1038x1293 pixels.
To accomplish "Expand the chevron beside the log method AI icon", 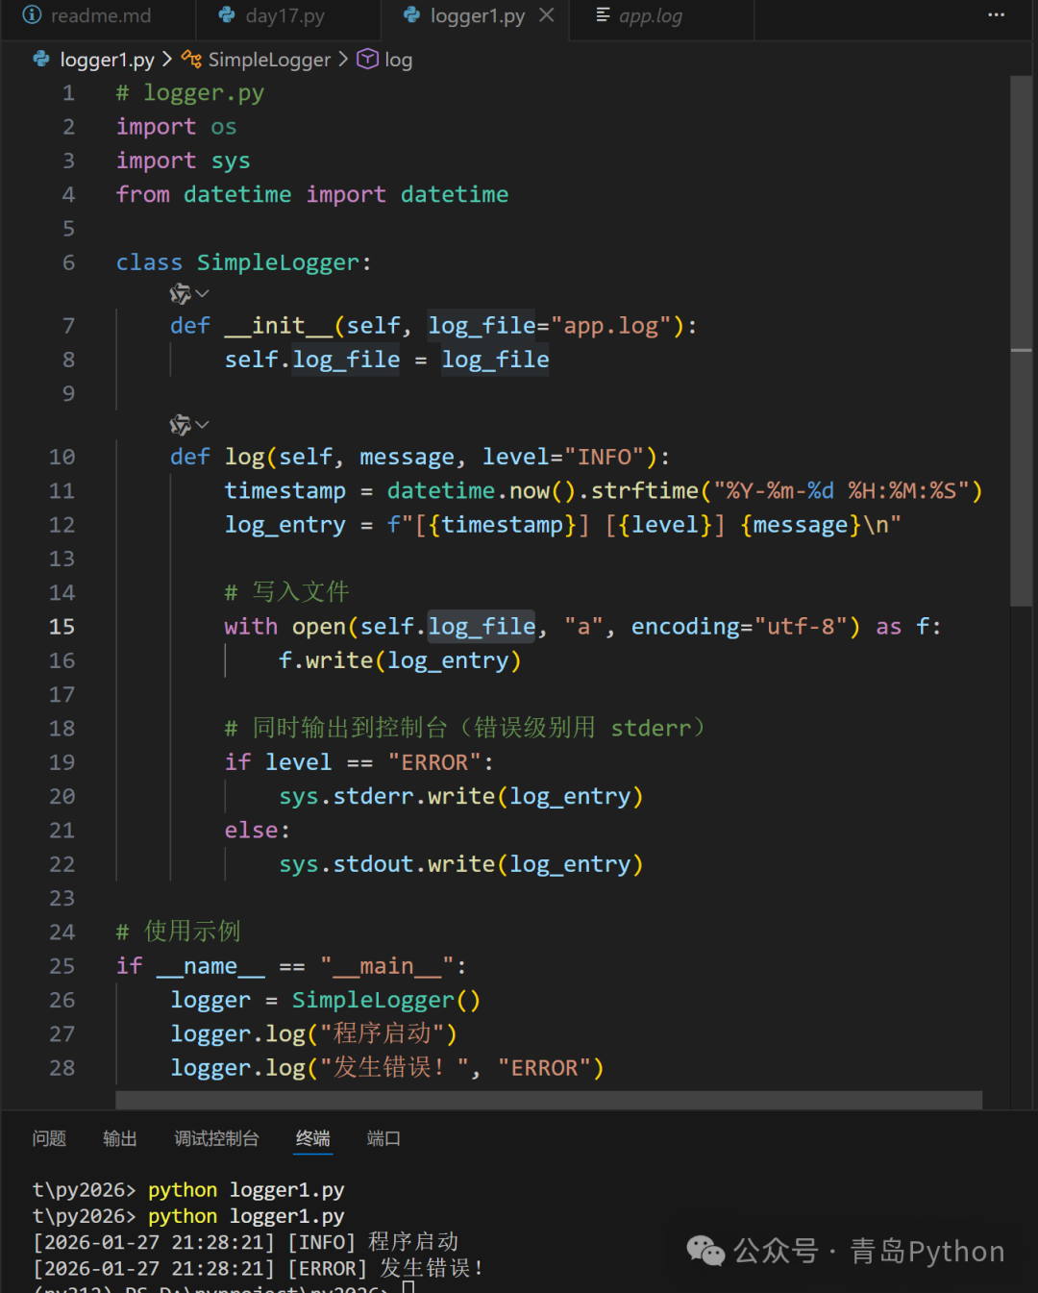I will [x=201, y=424].
